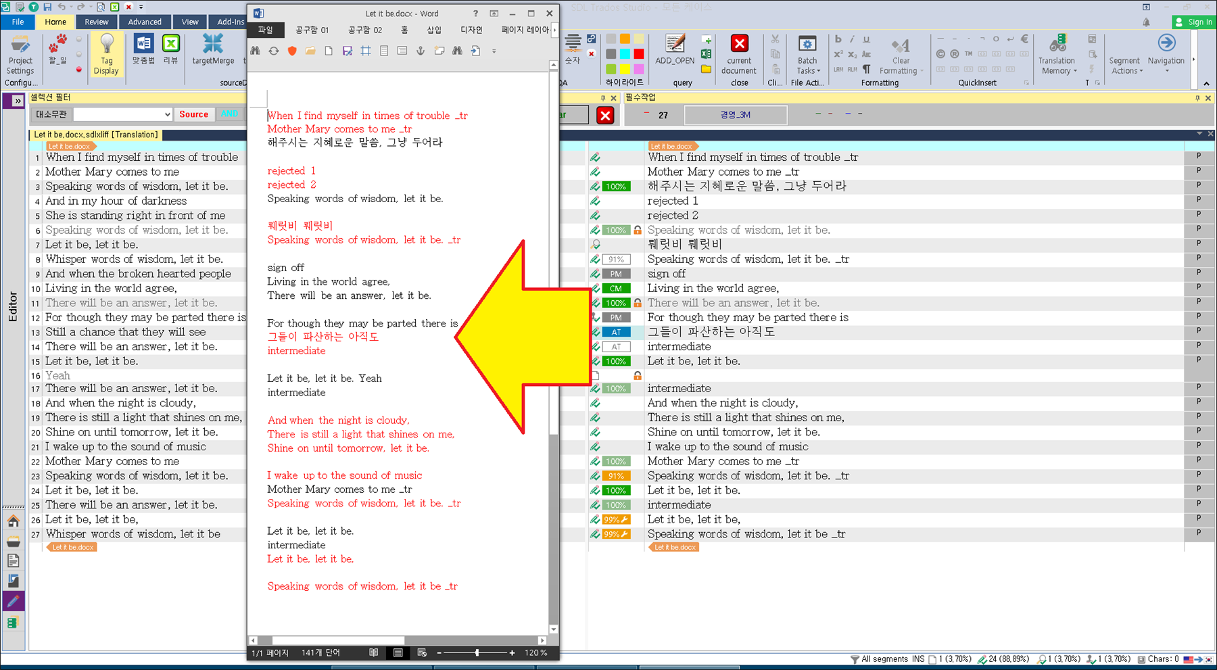Open the 디자인 tab in Word
This screenshot has height=670, width=1217.
[471, 30]
